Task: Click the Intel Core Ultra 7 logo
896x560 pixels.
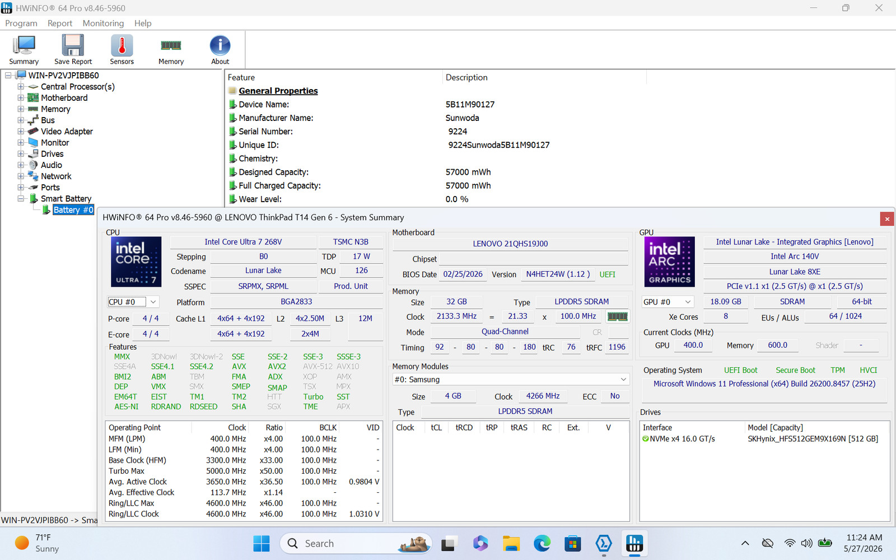Action: pos(136,262)
